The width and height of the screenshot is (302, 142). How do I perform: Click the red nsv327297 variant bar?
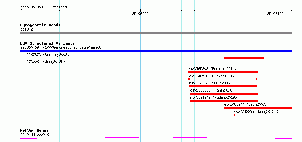[223, 86]
